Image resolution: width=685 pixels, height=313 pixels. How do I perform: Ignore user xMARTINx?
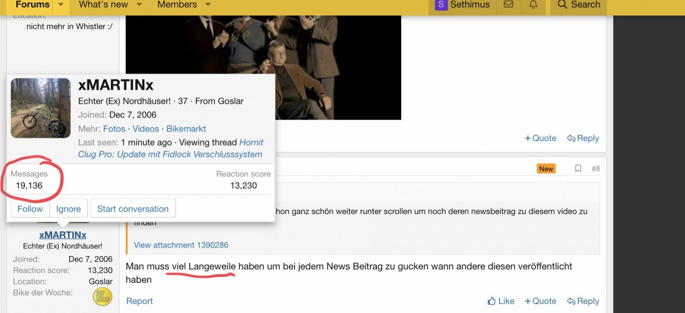(68, 209)
